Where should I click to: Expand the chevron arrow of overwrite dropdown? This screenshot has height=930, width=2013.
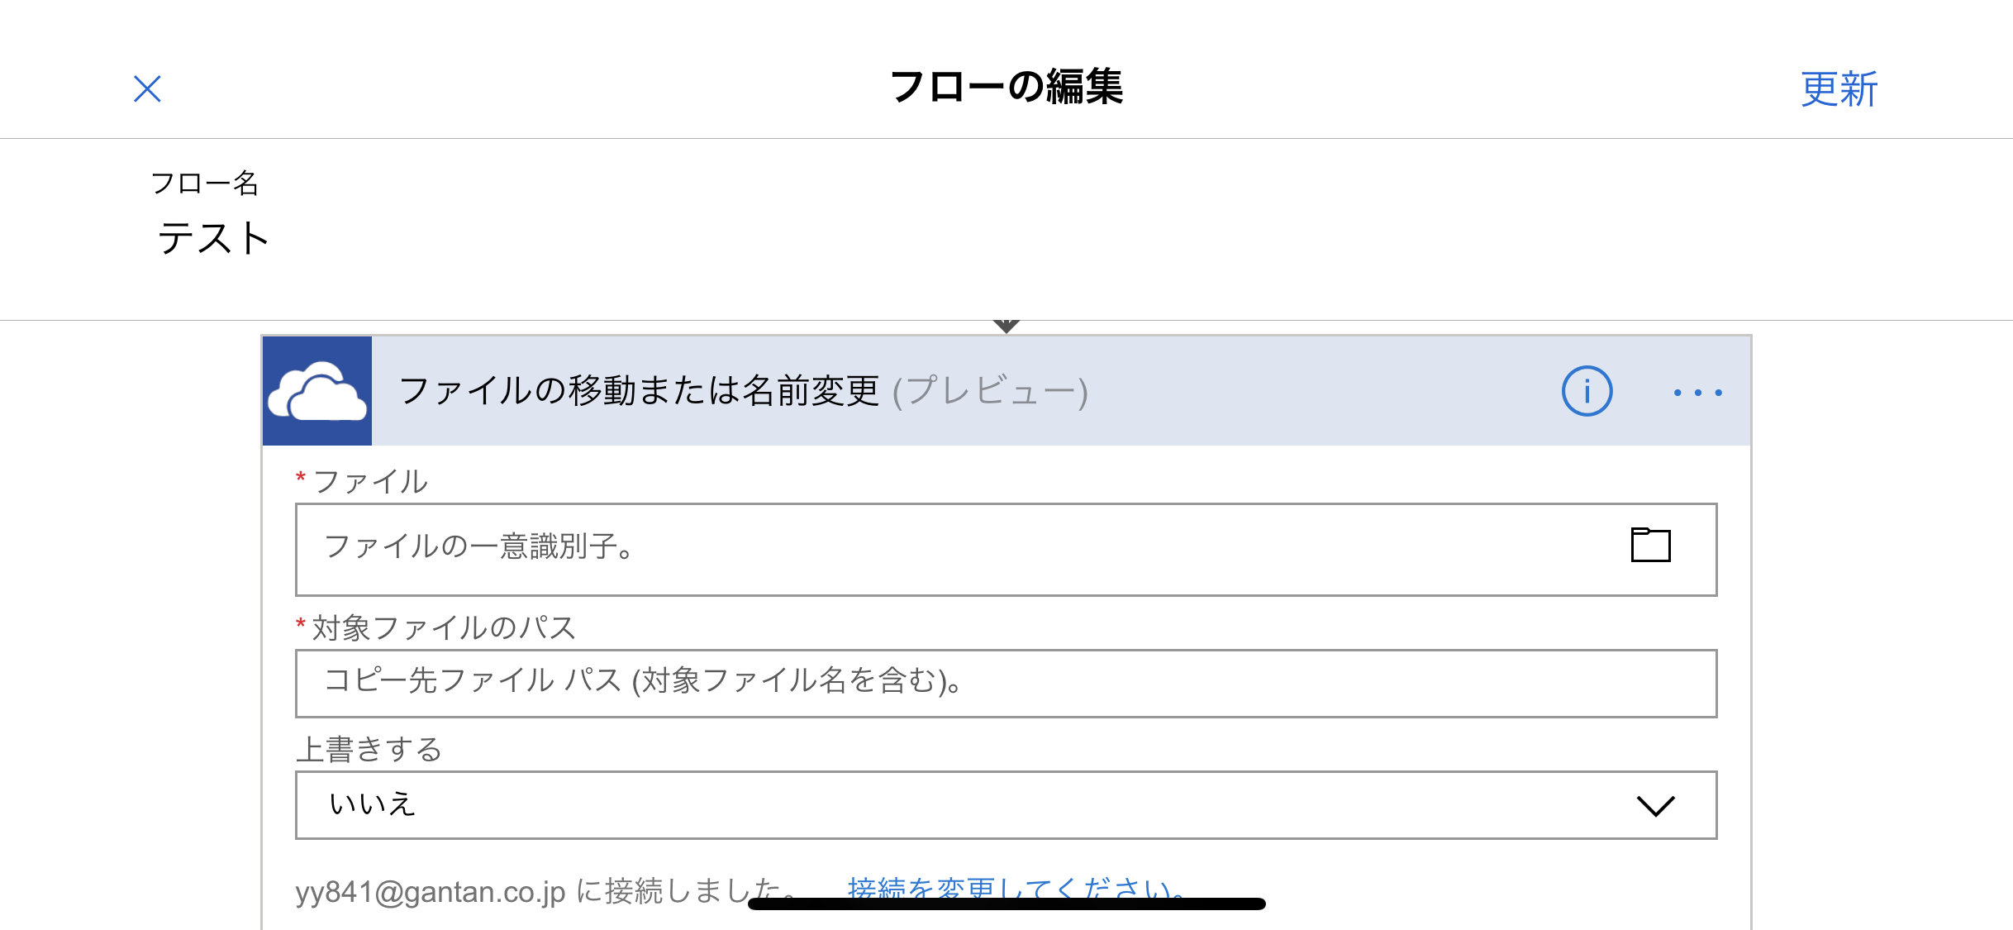pyautogui.click(x=1655, y=806)
